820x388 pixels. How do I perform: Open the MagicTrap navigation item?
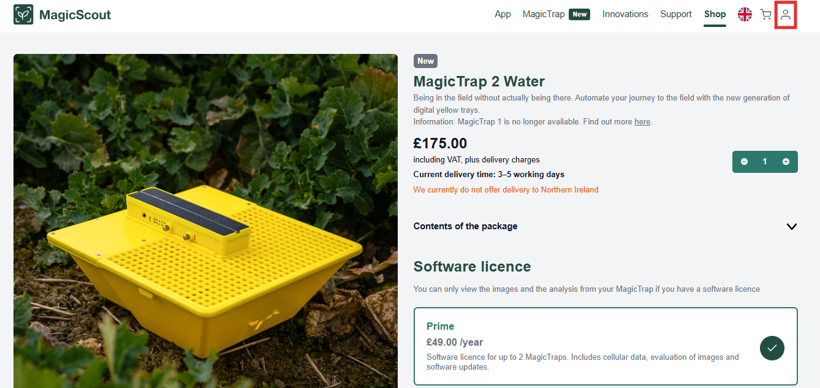click(x=544, y=14)
